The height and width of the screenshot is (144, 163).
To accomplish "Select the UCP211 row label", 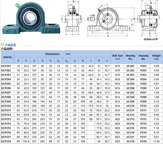I will pos(6,110).
